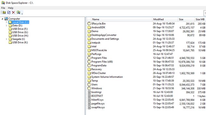This screenshot has height=115, width=206.
Task: Click the AndroidSDK folder icon
Action: coord(89,27)
